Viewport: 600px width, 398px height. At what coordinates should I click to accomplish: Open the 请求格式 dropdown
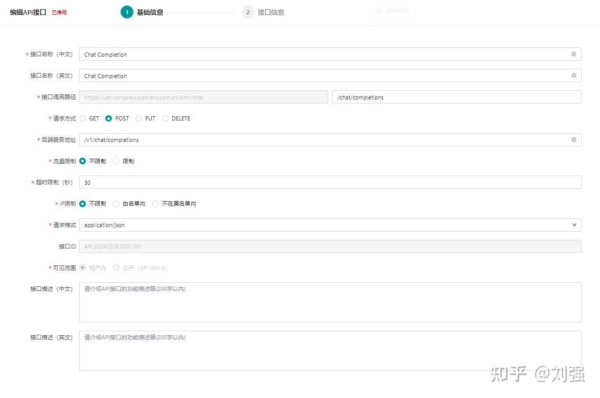coord(575,225)
